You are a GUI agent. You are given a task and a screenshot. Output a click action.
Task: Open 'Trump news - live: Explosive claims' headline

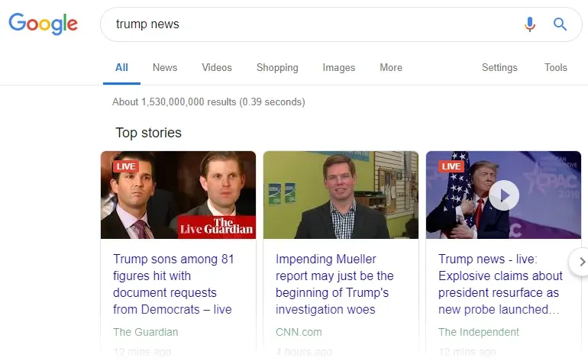tap(500, 284)
